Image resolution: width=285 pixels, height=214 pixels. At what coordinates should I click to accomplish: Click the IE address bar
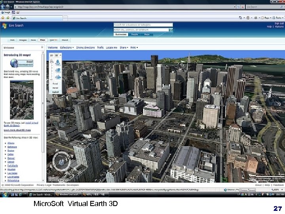tap(123, 7)
